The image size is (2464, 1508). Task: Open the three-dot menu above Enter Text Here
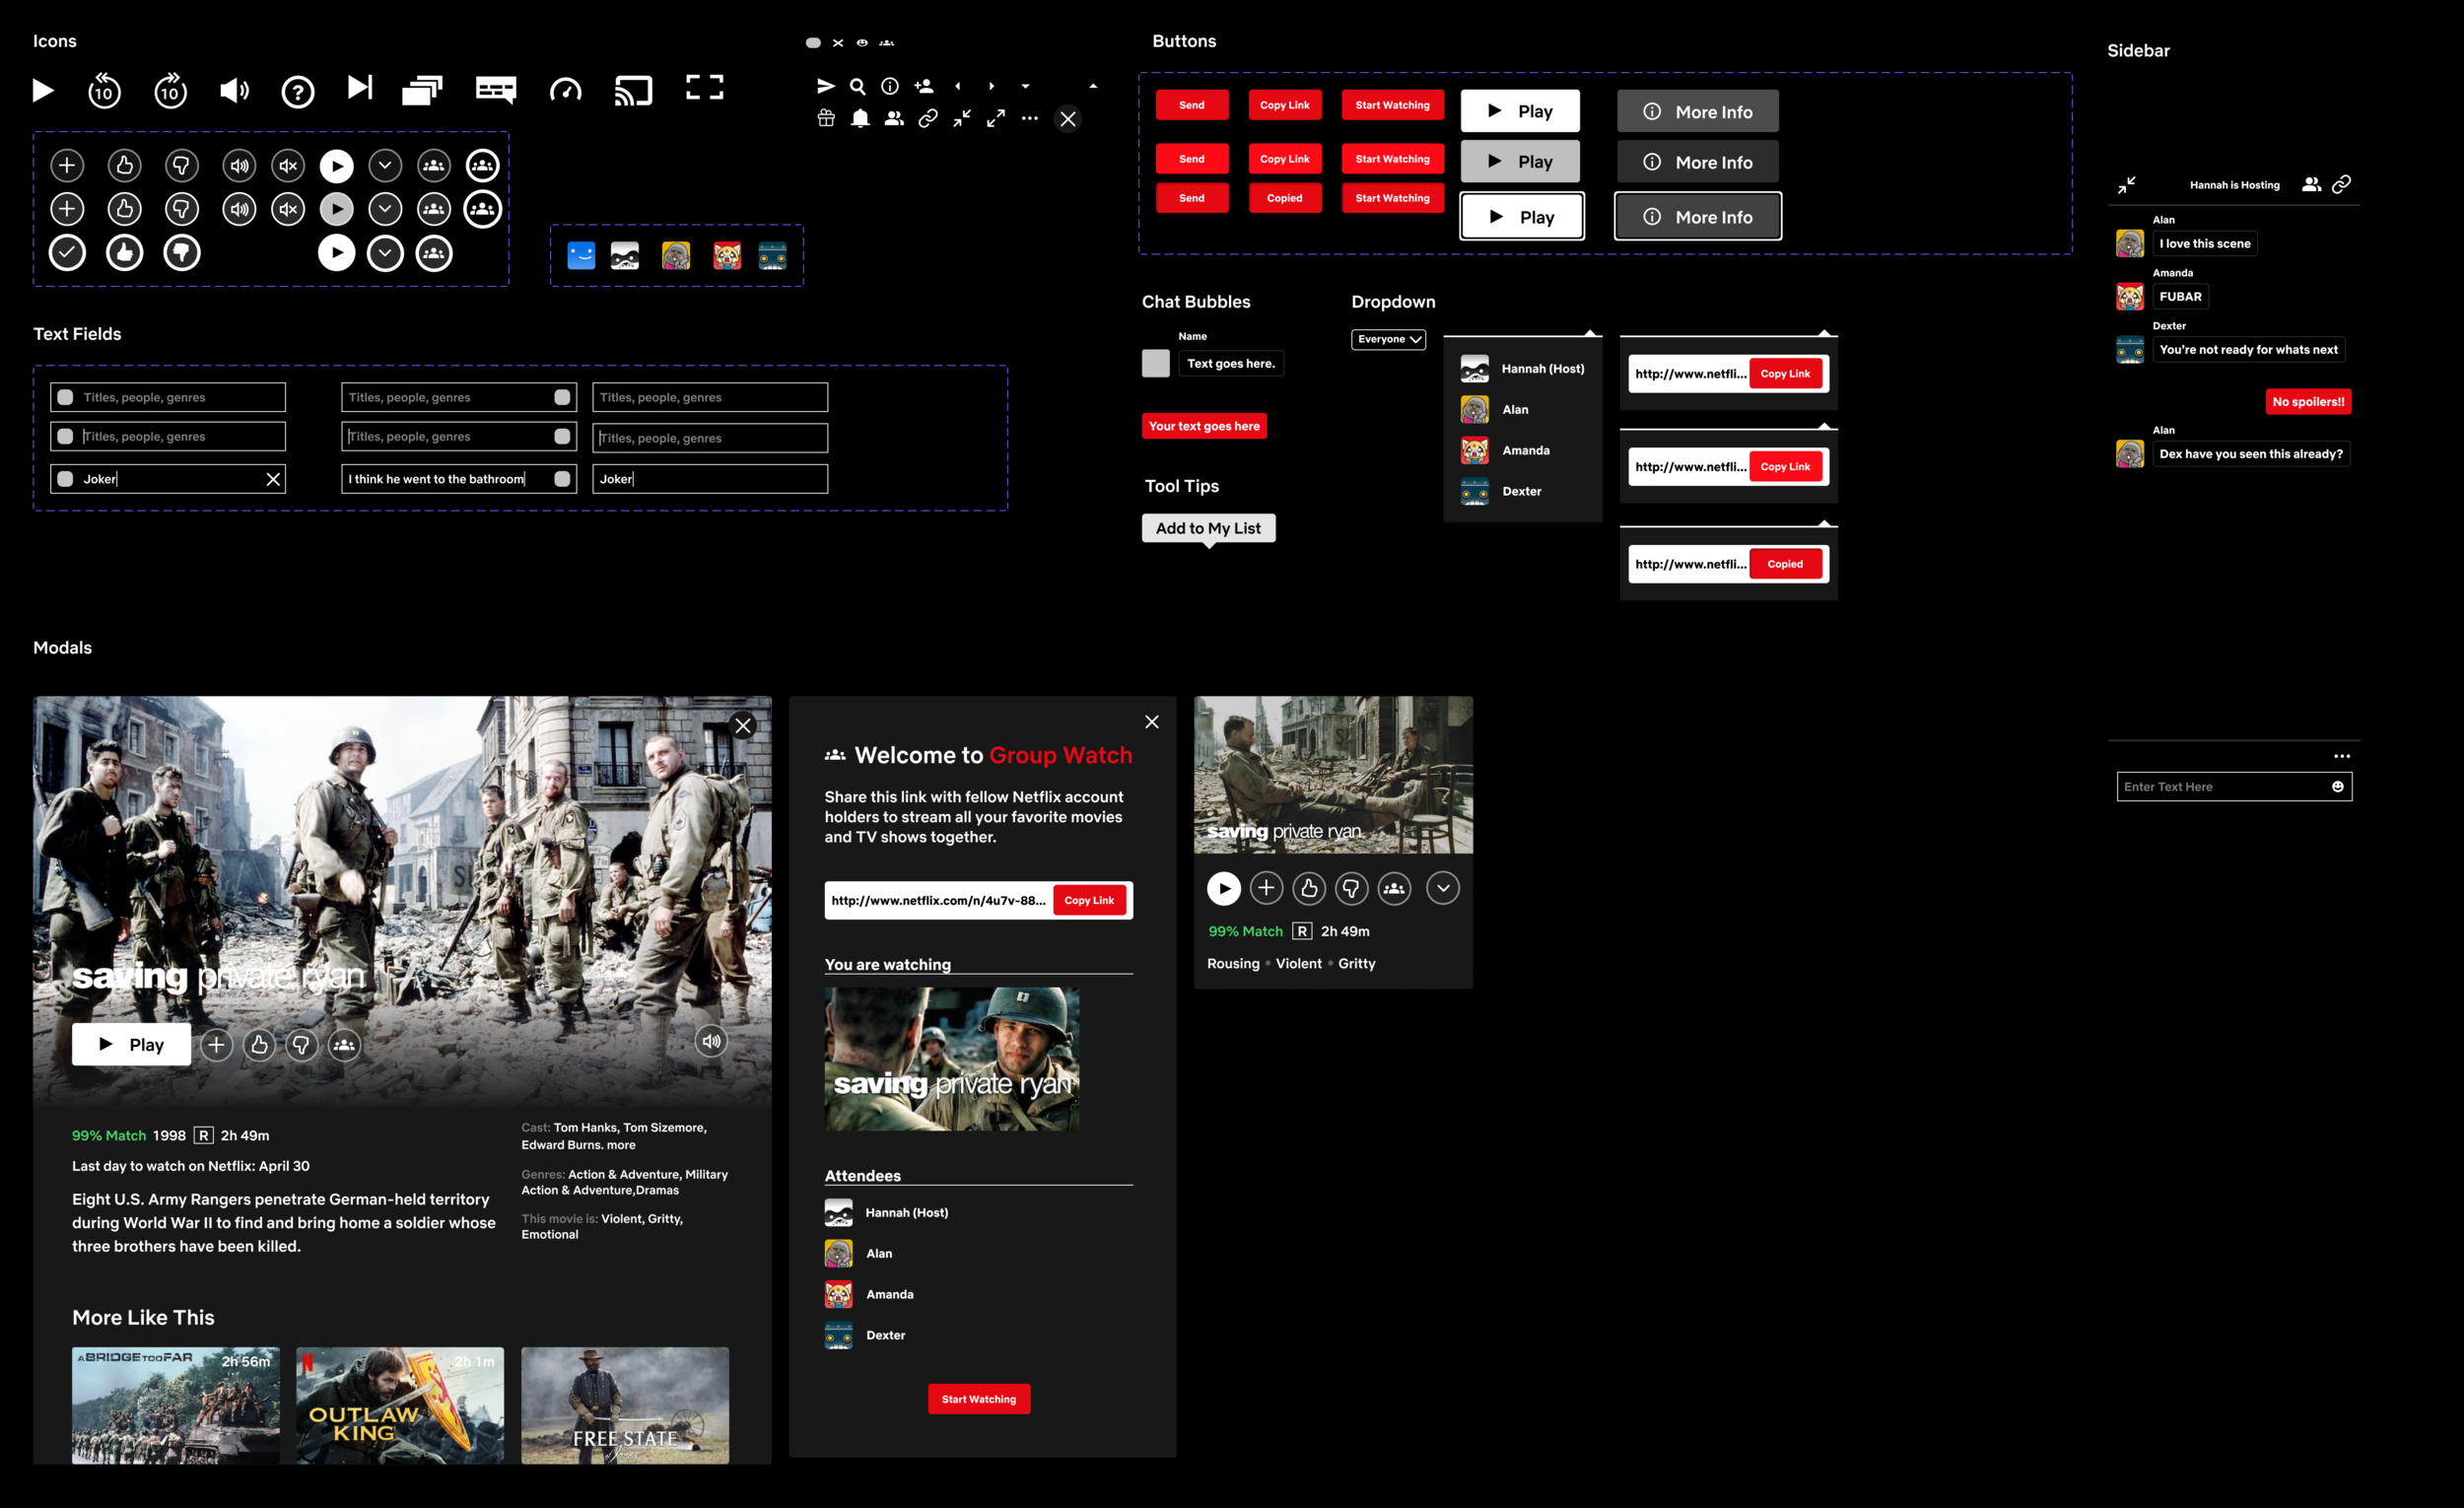tap(2342, 756)
